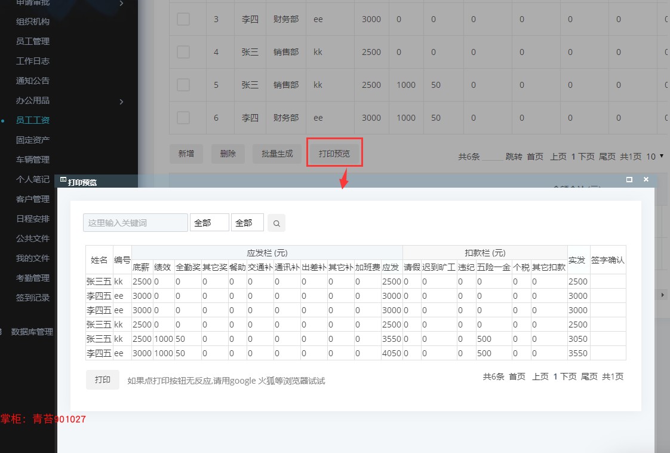Tick checkbox for row 6 李四
Image resolution: width=670 pixels, height=453 pixels.
pyautogui.click(x=183, y=118)
